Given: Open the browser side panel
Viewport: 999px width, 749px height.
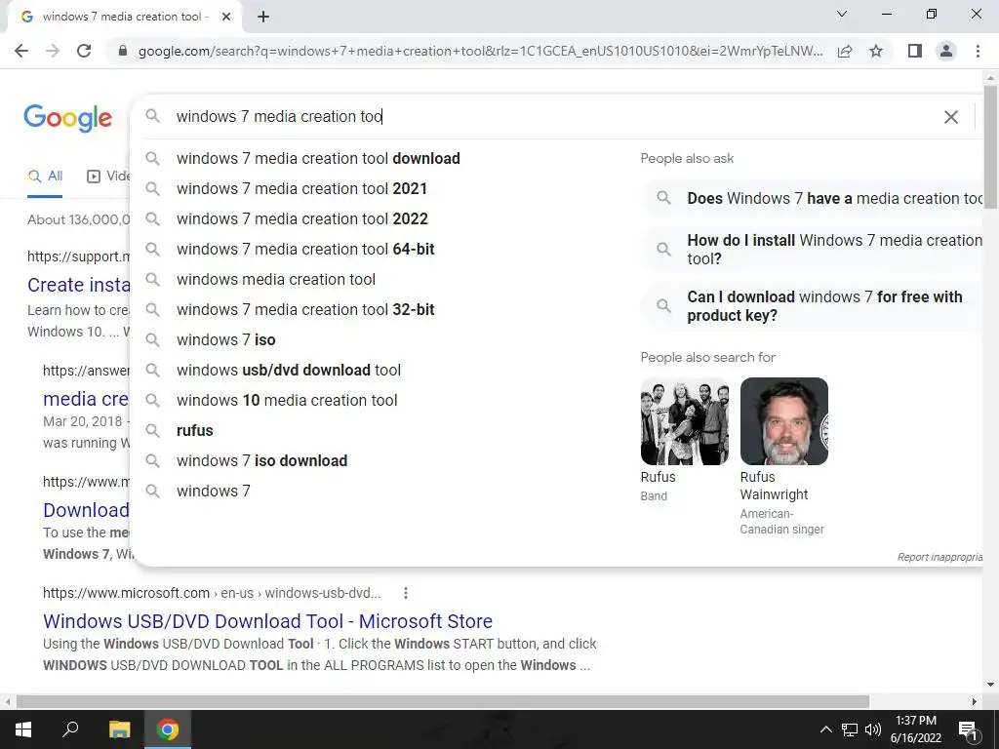Looking at the screenshot, I should pos(915,51).
